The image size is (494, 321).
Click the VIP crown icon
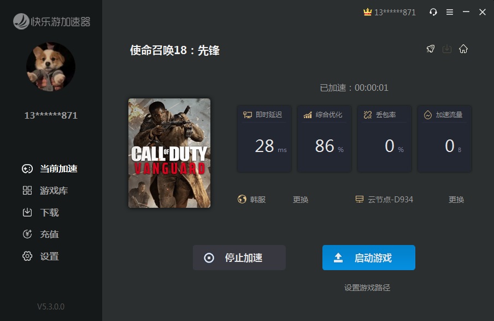point(367,12)
